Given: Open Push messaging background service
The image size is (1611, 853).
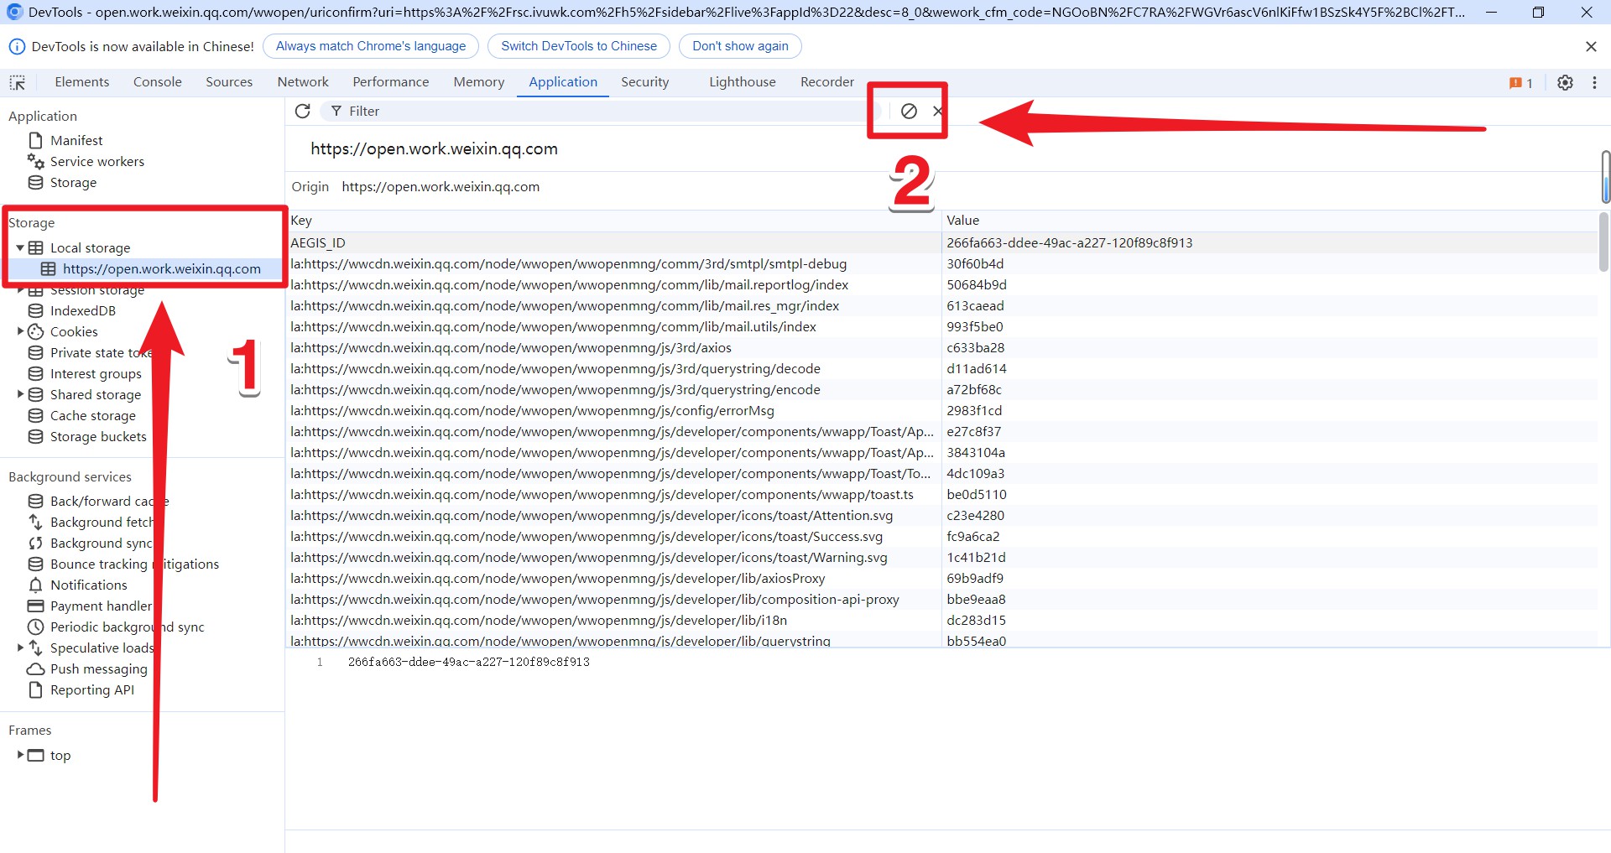Looking at the screenshot, I should [x=98, y=668].
